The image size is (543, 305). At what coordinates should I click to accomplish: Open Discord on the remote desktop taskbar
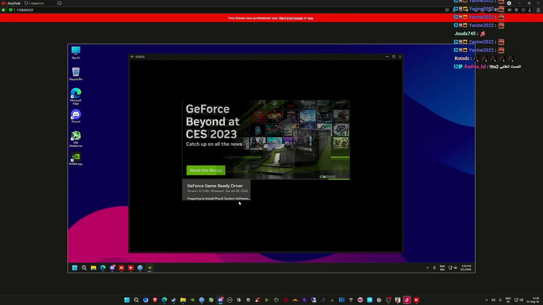coord(112,268)
